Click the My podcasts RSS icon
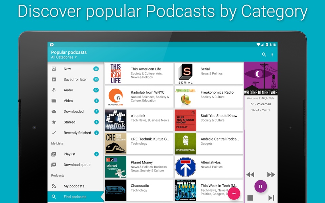Viewport: 325px width, 203px height. click(54, 186)
